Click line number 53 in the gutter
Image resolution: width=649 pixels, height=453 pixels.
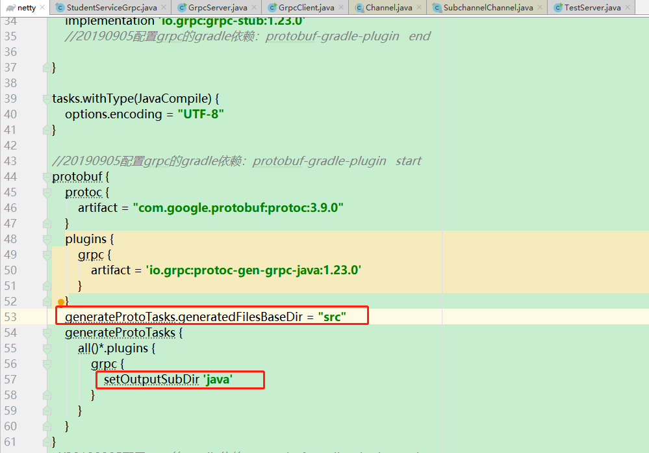pos(11,316)
